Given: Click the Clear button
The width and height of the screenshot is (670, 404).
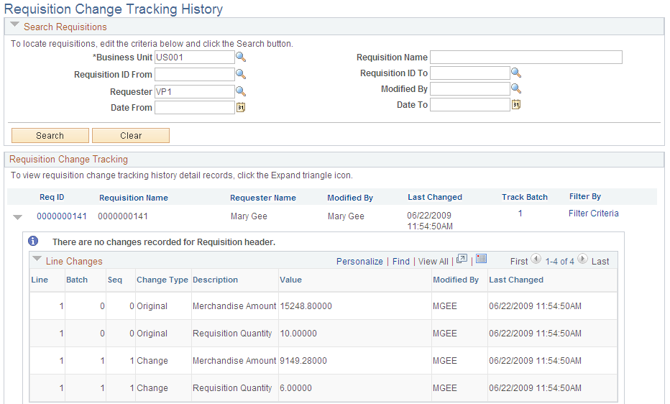Looking at the screenshot, I should [x=131, y=135].
